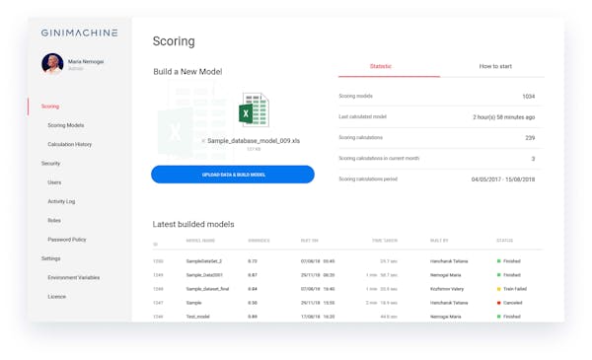Click the scoring period 04/05/2017 - 15/08/2018

pyautogui.click(x=503, y=180)
